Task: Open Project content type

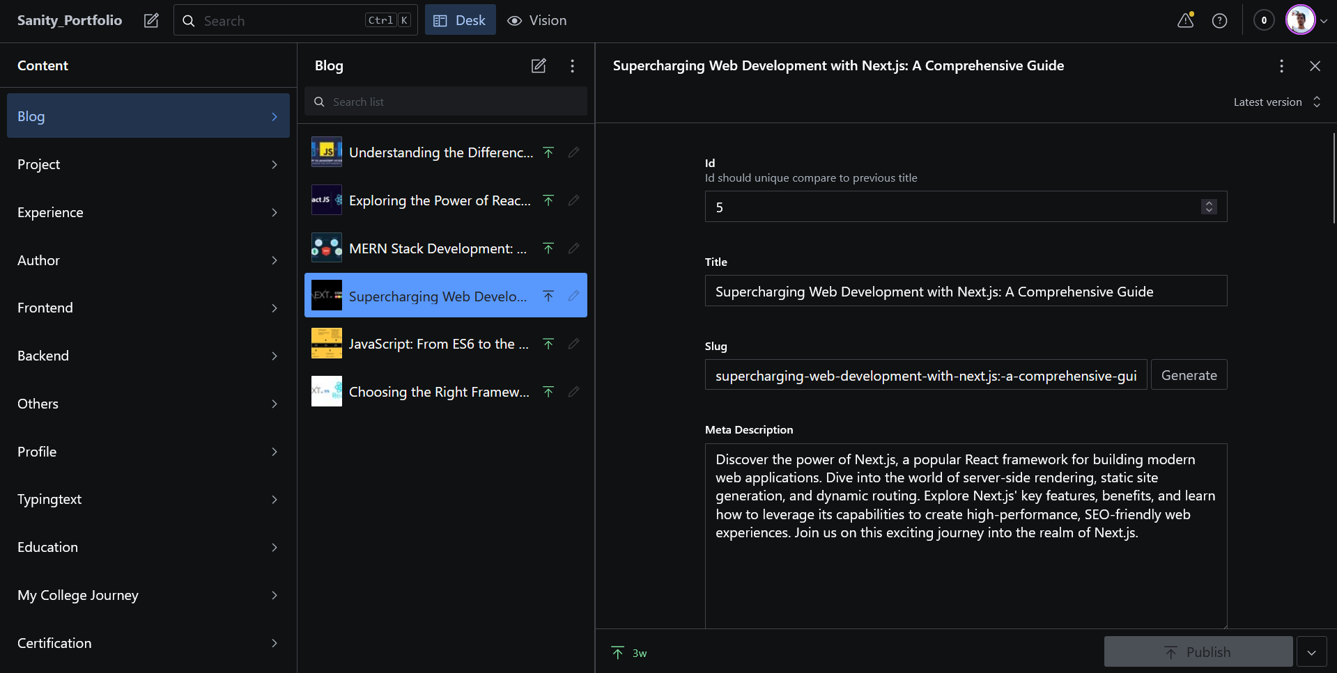Action: point(148,164)
